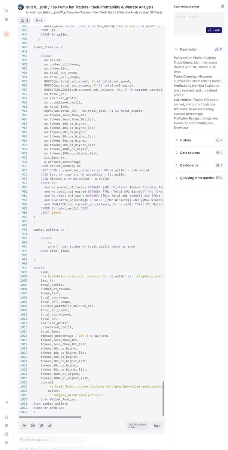Expand the Data sources section
228x450 pixels.
point(177,153)
